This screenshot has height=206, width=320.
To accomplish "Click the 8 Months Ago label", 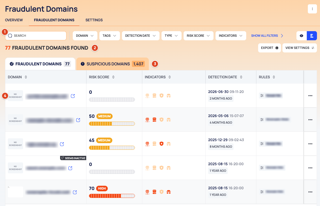I will (x=221, y=147).
